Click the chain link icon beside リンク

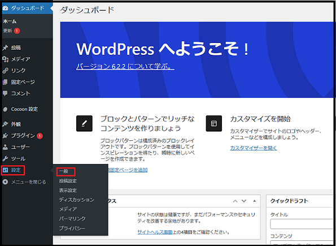(5, 71)
